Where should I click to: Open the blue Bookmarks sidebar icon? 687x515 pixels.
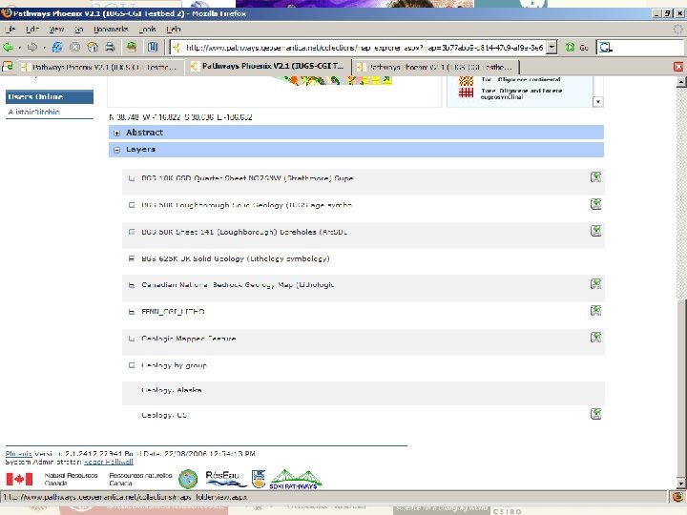152,47
